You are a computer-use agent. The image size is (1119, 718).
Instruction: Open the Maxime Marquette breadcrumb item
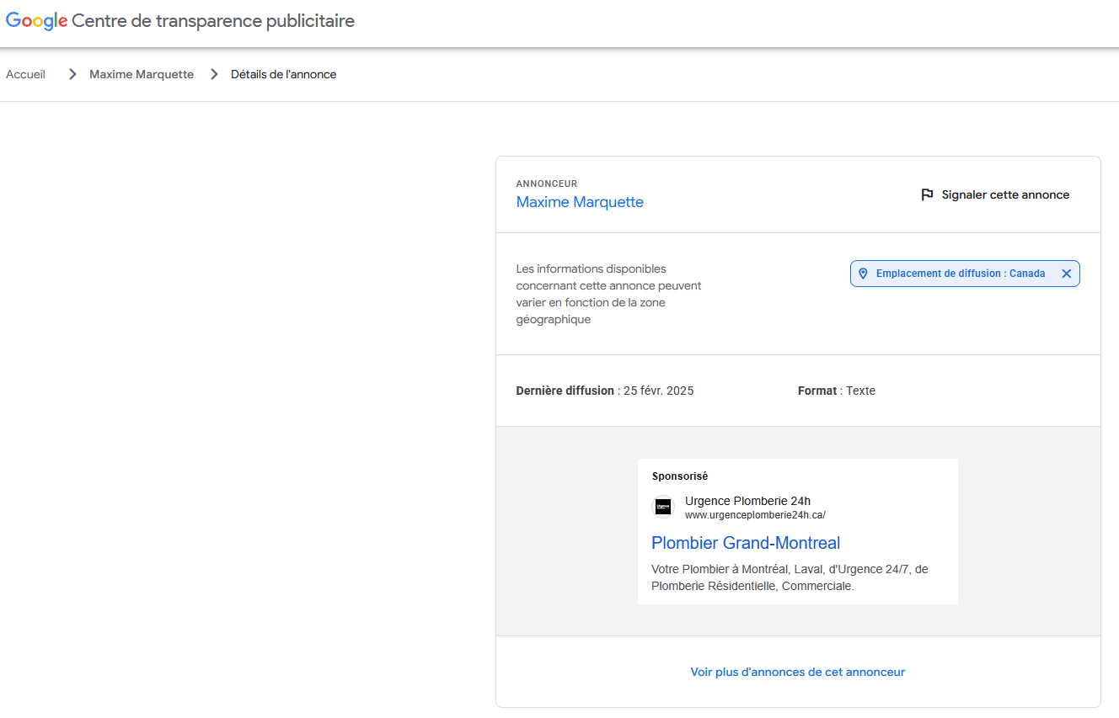(x=142, y=74)
